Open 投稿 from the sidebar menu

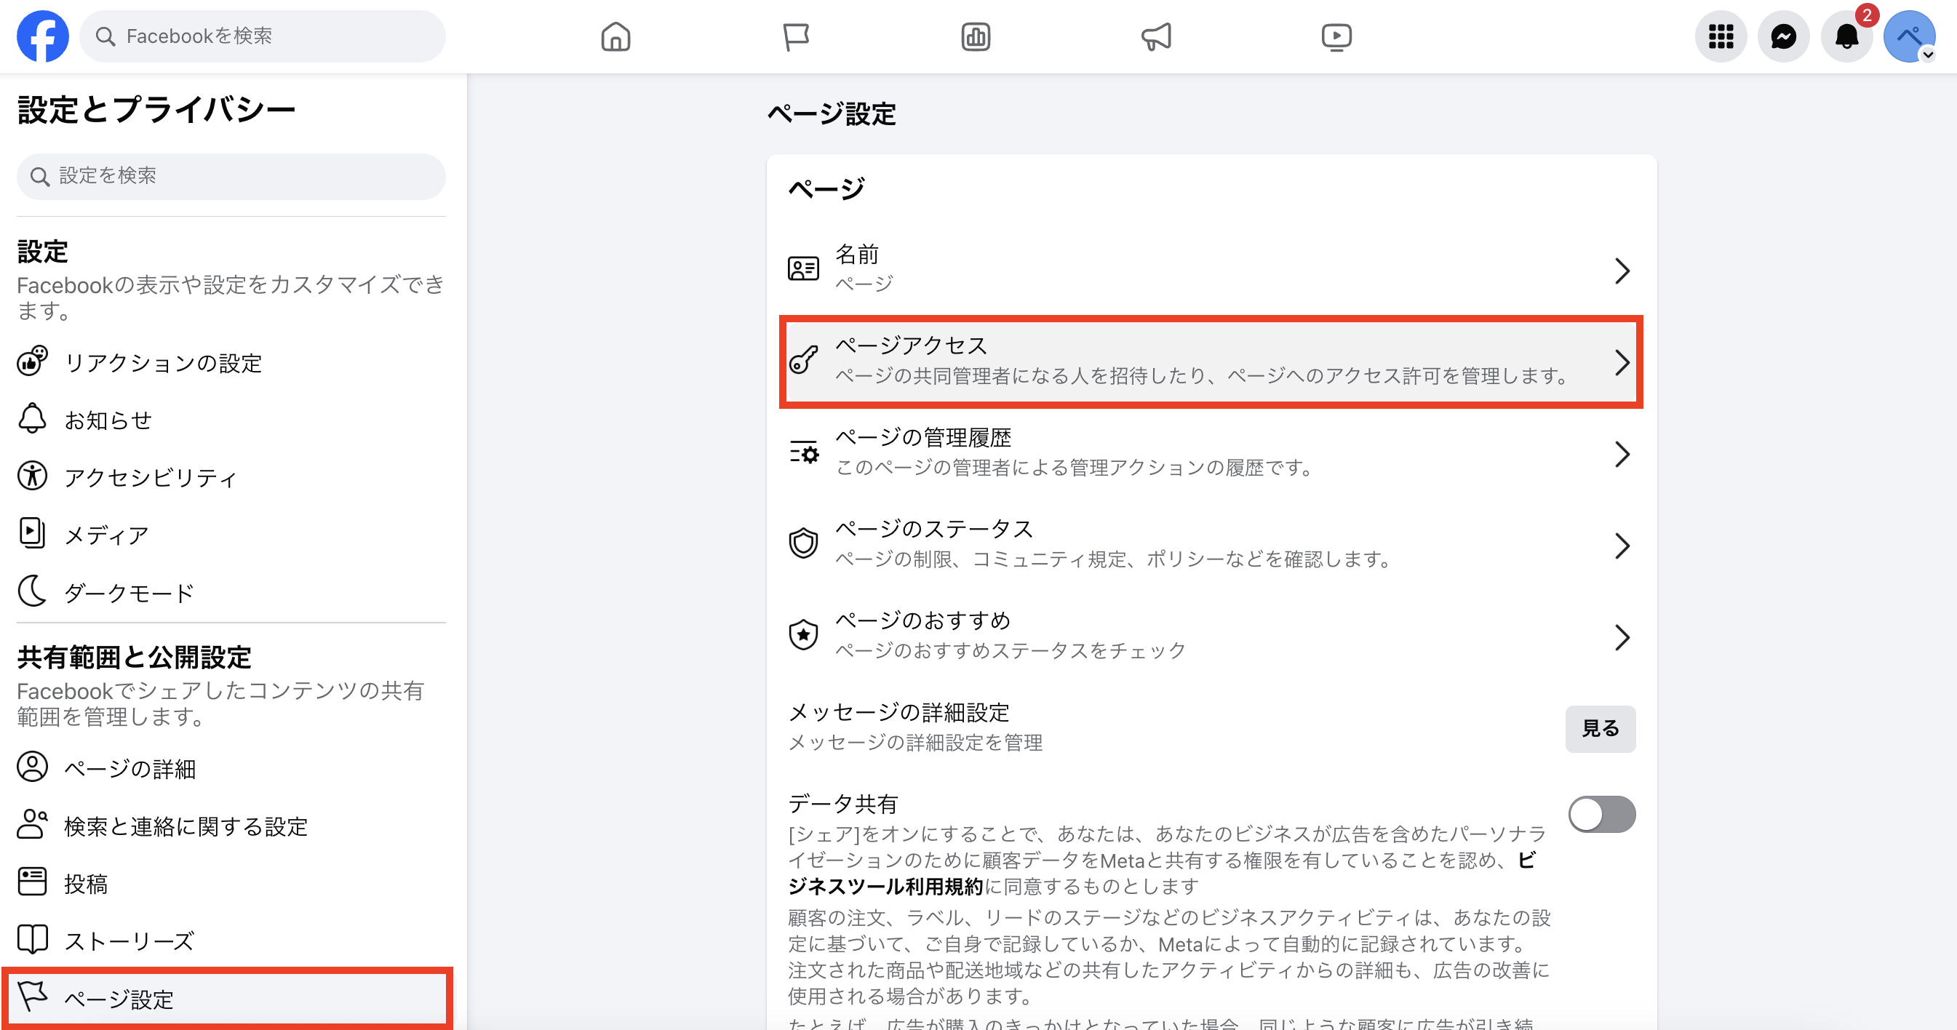click(x=86, y=883)
